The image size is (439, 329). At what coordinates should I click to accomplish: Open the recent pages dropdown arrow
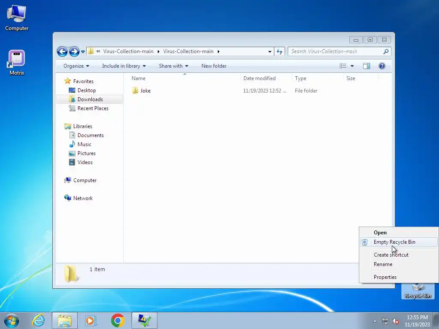(83, 52)
